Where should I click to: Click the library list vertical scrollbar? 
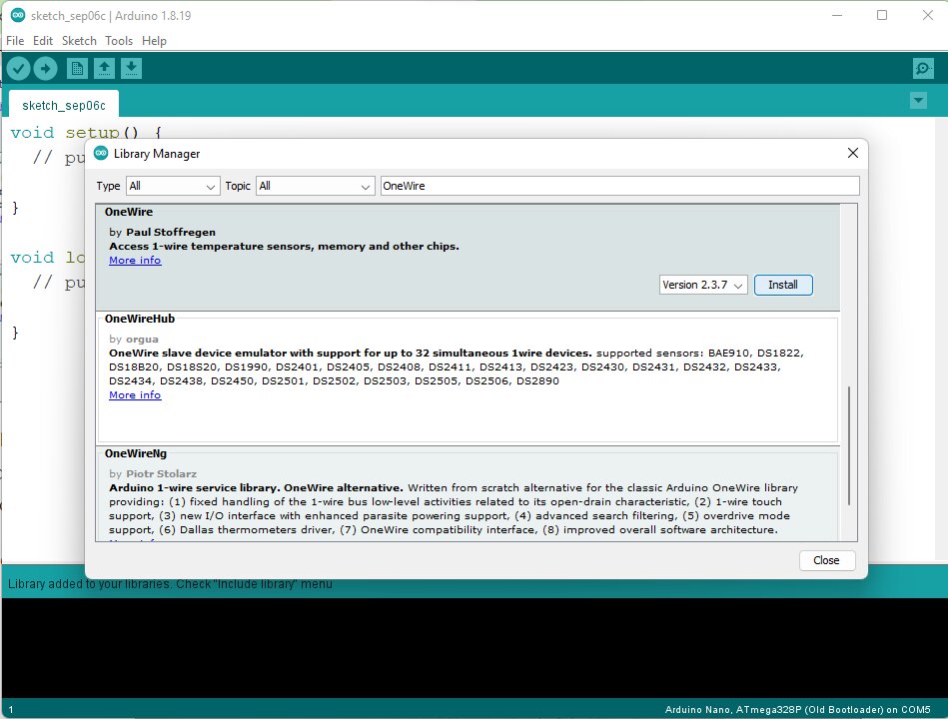click(849, 446)
